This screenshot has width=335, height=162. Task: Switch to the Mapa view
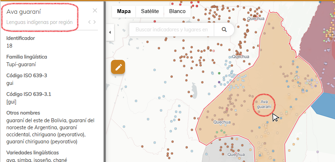pyautogui.click(x=124, y=11)
